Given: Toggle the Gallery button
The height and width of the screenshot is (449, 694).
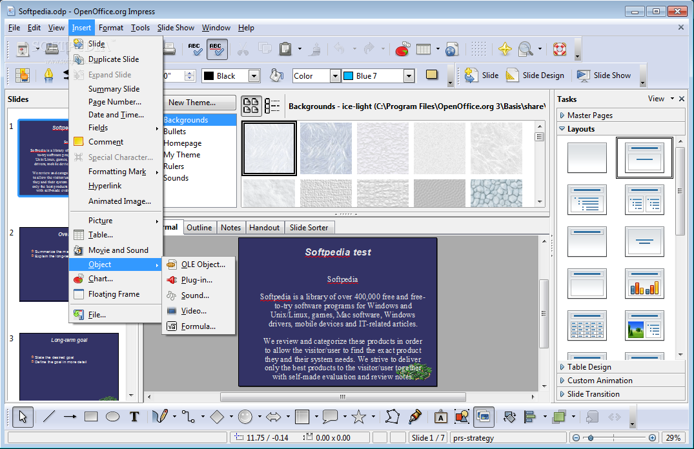Looking at the screenshot, I should click(x=484, y=417).
